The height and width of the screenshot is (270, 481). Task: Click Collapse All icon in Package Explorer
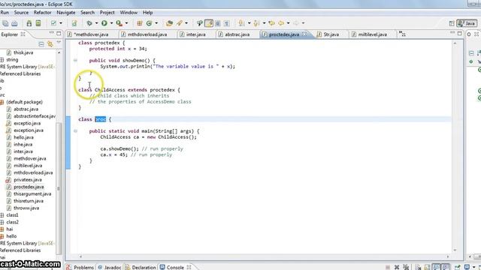pyautogui.click(x=41, y=44)
